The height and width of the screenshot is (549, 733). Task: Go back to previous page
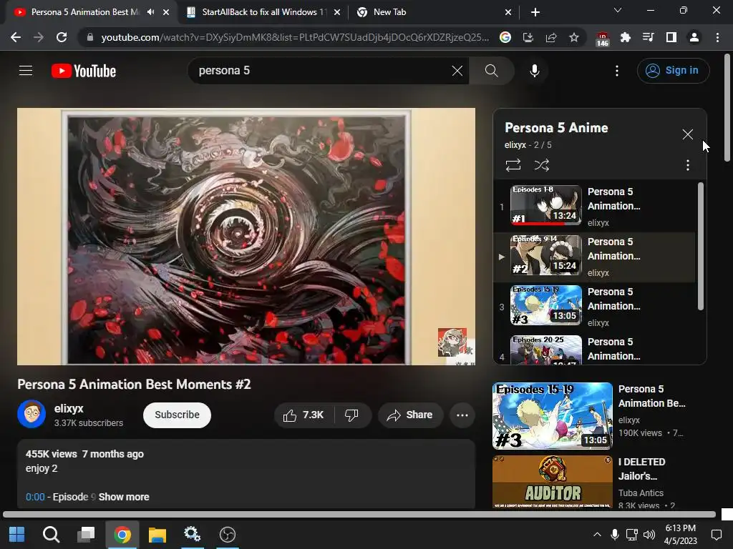click(x=16, y=37)
